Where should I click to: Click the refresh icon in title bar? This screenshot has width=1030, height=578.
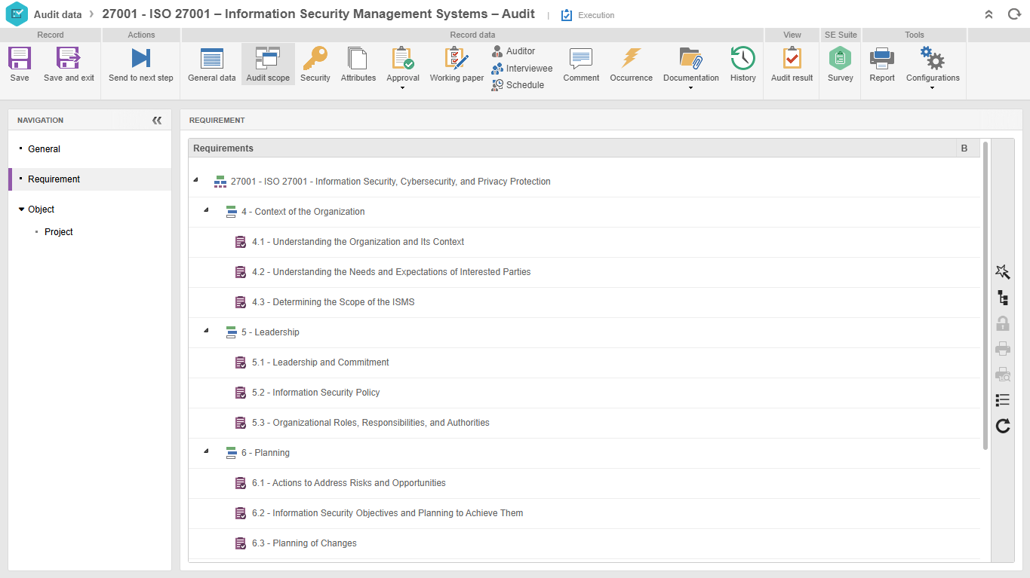(1014, 14)
